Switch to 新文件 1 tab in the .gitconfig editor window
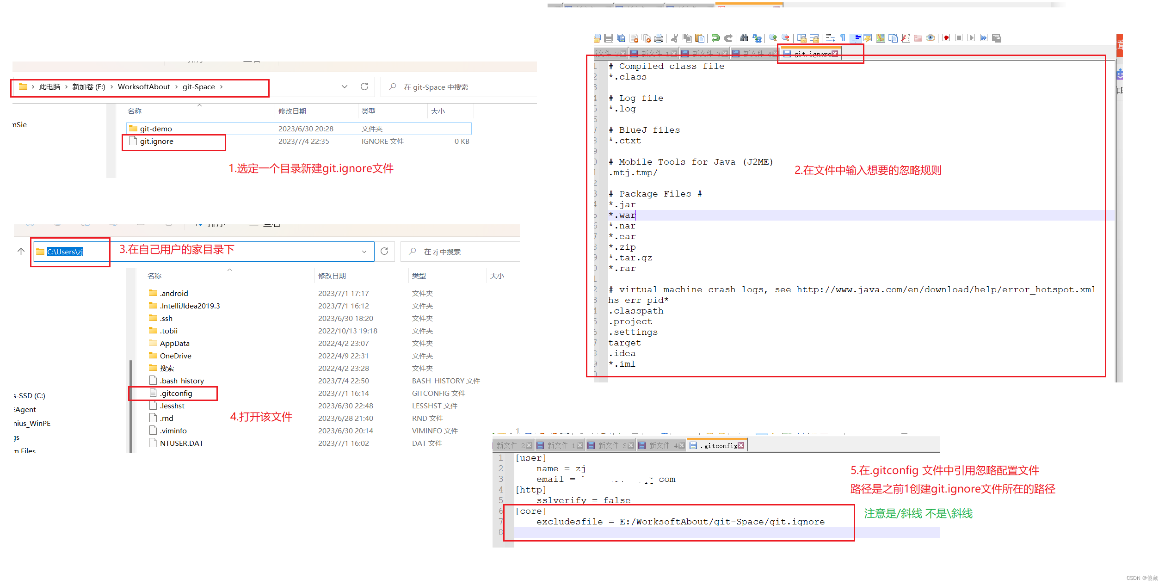Image resolution: width=1165 pixels, height=585 pixels. pyautogui.click(x=559, y=445)
